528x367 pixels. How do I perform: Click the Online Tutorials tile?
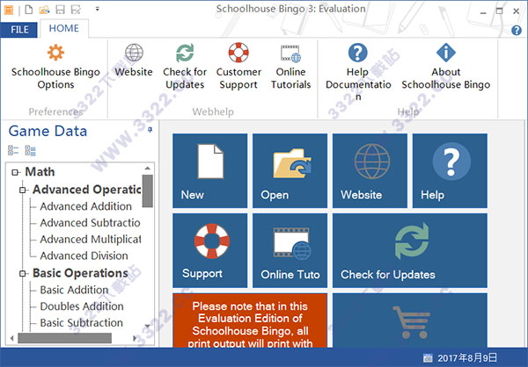290,250
